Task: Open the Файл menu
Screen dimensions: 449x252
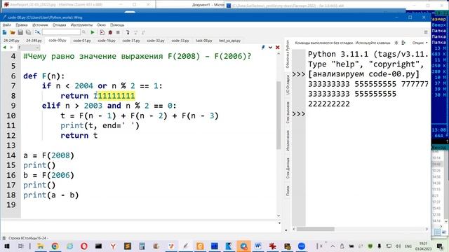Action: click(x=6, y=25)
